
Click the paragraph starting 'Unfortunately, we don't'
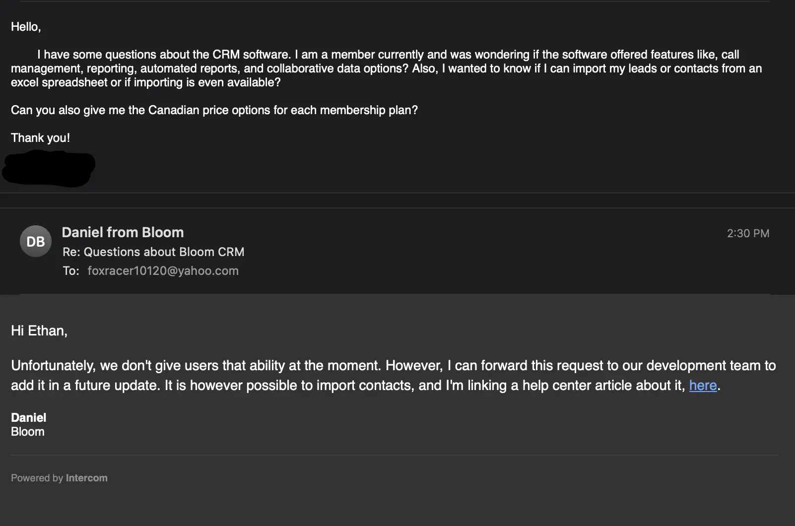(x=394, y=376)
